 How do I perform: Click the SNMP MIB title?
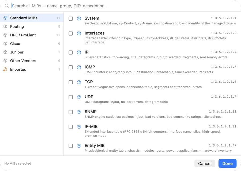(x=91, y=112)
